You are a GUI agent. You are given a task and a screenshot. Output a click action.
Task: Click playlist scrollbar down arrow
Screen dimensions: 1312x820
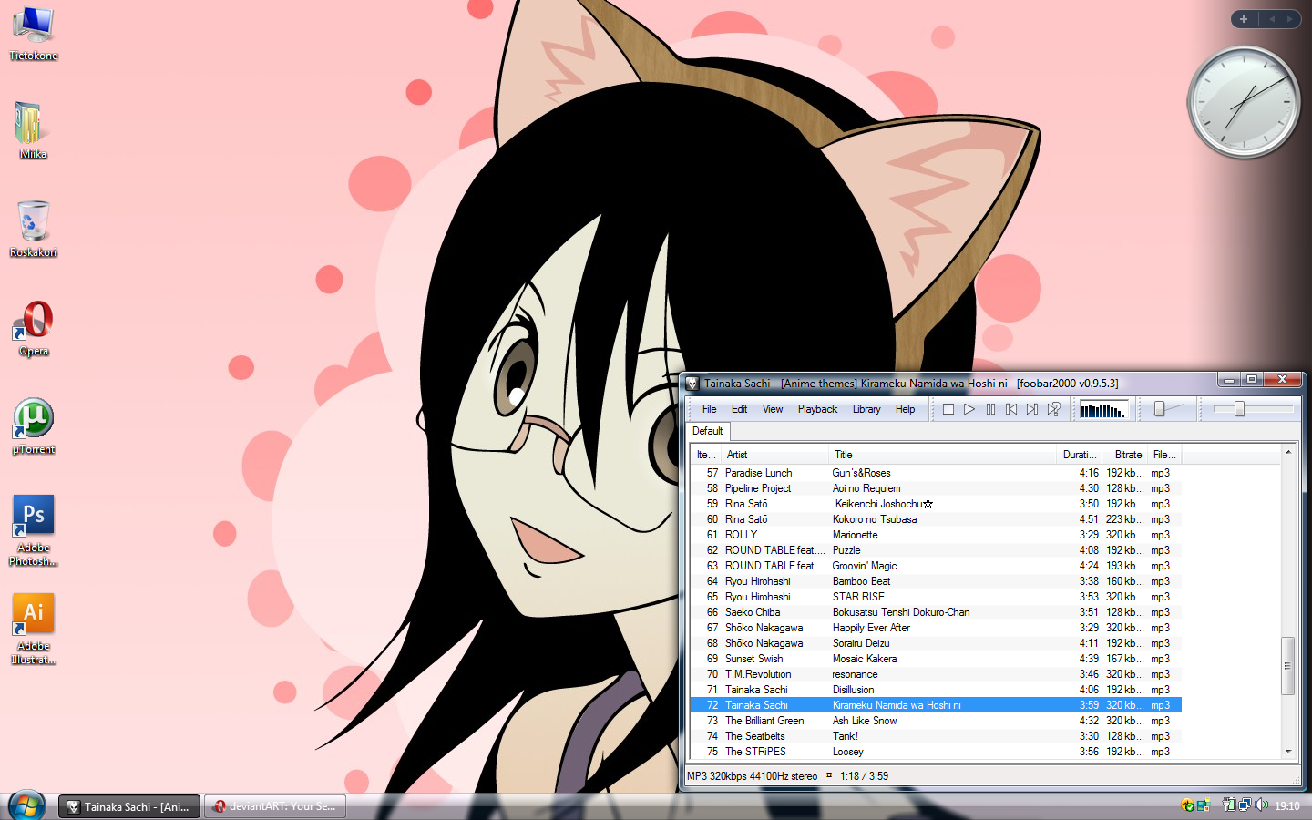coord(1288,752)
